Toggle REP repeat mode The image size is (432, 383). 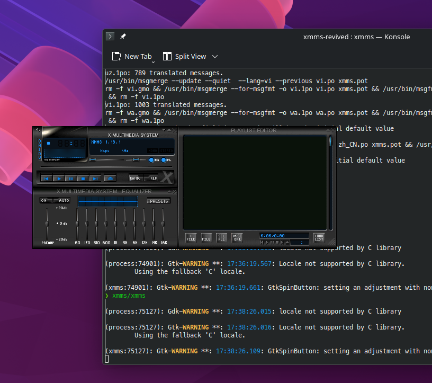[152, 178]
